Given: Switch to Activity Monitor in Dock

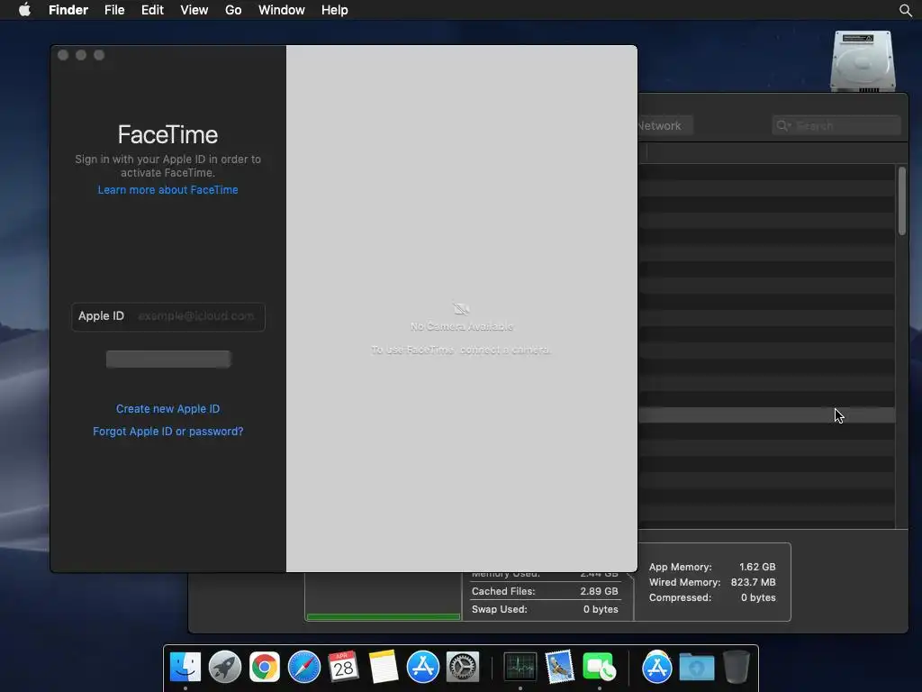Looking at the screenshot, I should click(520, 667).
